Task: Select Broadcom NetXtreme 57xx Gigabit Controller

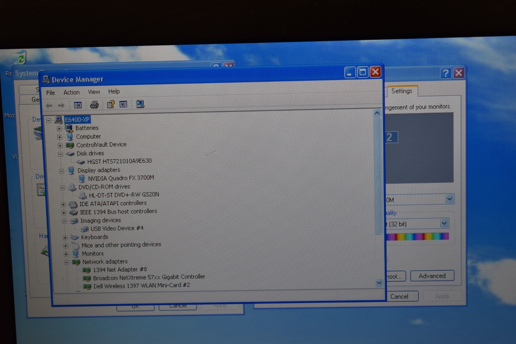Action: point(149,277)
